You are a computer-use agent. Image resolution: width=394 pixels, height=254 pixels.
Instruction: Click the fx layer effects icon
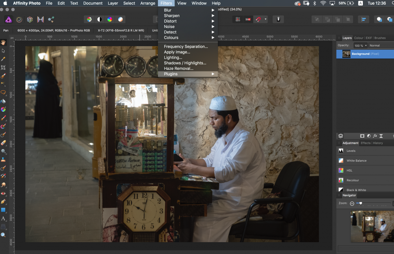click(375, 136)
